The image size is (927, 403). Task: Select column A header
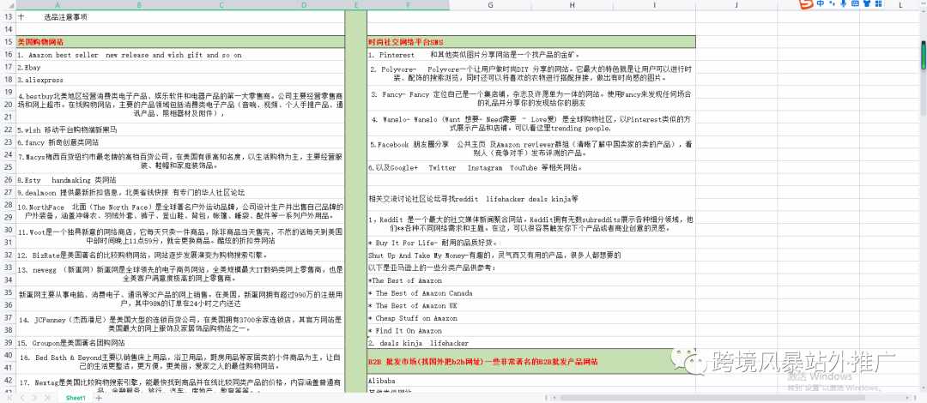[57, 5]
